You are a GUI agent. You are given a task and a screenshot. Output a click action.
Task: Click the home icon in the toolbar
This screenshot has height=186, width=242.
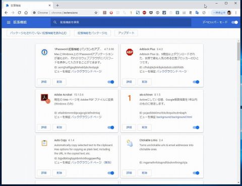coord(26,13)
